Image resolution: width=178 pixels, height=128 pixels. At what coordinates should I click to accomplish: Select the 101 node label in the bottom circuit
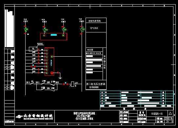(x=28, y=82)
